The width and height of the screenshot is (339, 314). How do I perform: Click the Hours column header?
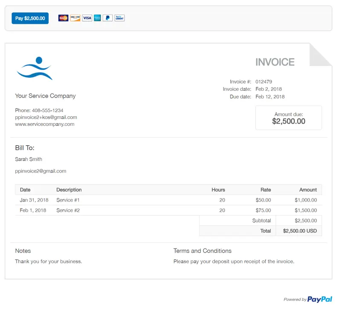coord(218,190)
